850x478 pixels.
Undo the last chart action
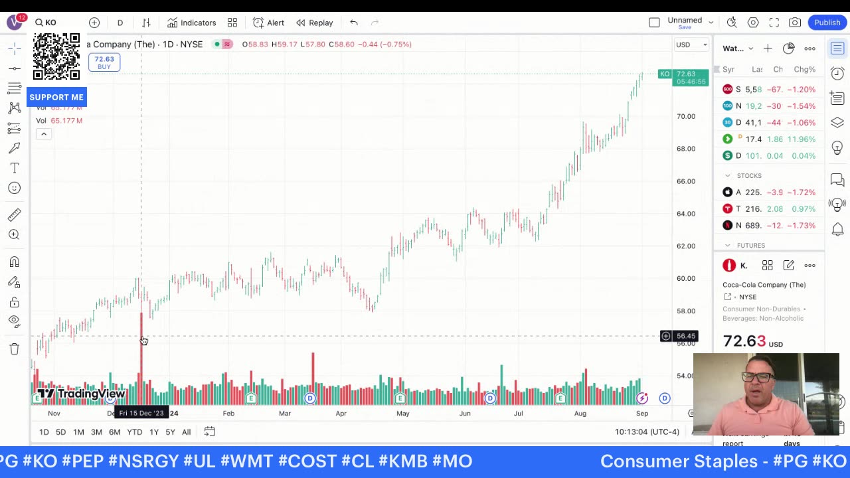click(354, 23)
